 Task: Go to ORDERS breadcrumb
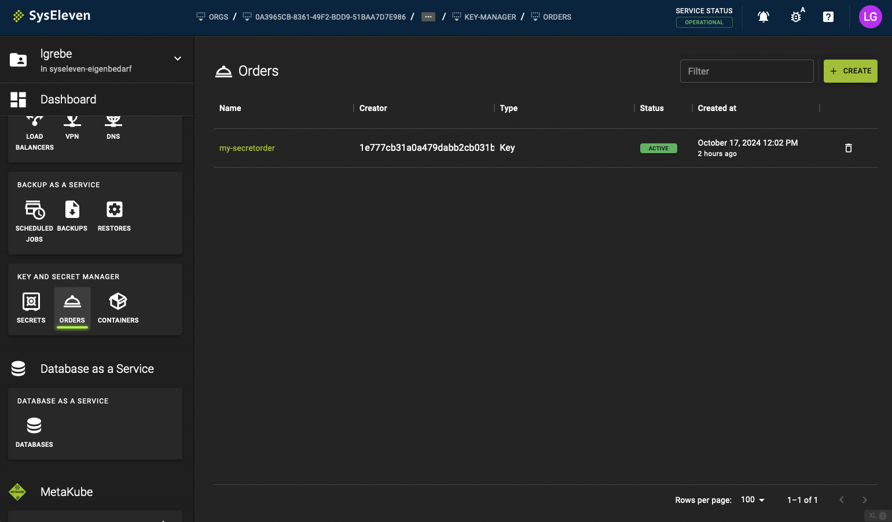tap(551, 17)
